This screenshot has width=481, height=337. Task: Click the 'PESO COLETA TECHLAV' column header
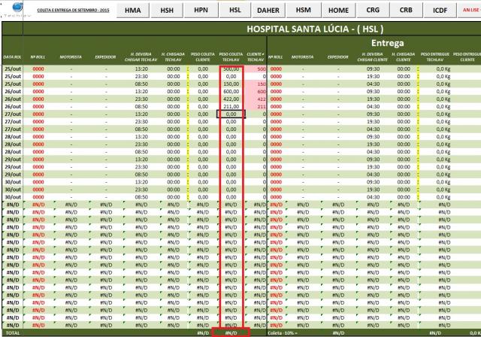click(x=231, y=56)
